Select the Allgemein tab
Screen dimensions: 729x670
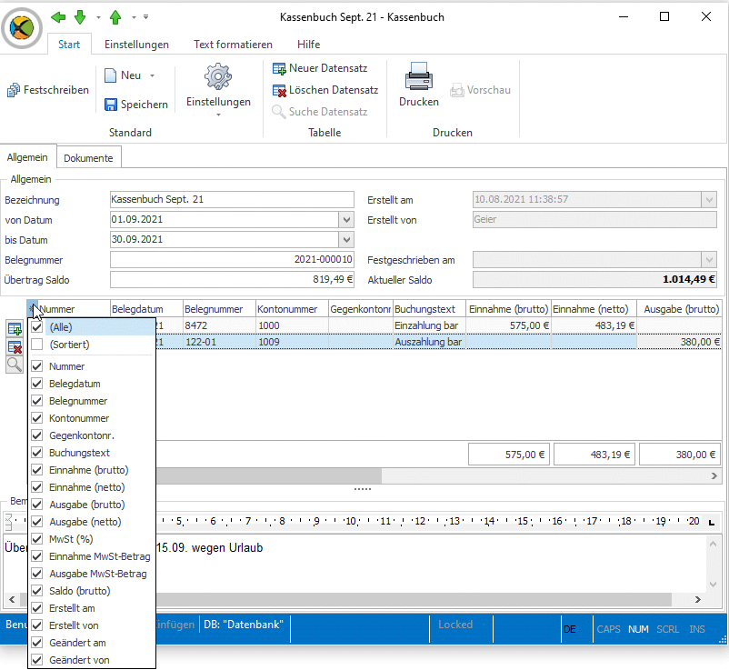click(27, 157)
